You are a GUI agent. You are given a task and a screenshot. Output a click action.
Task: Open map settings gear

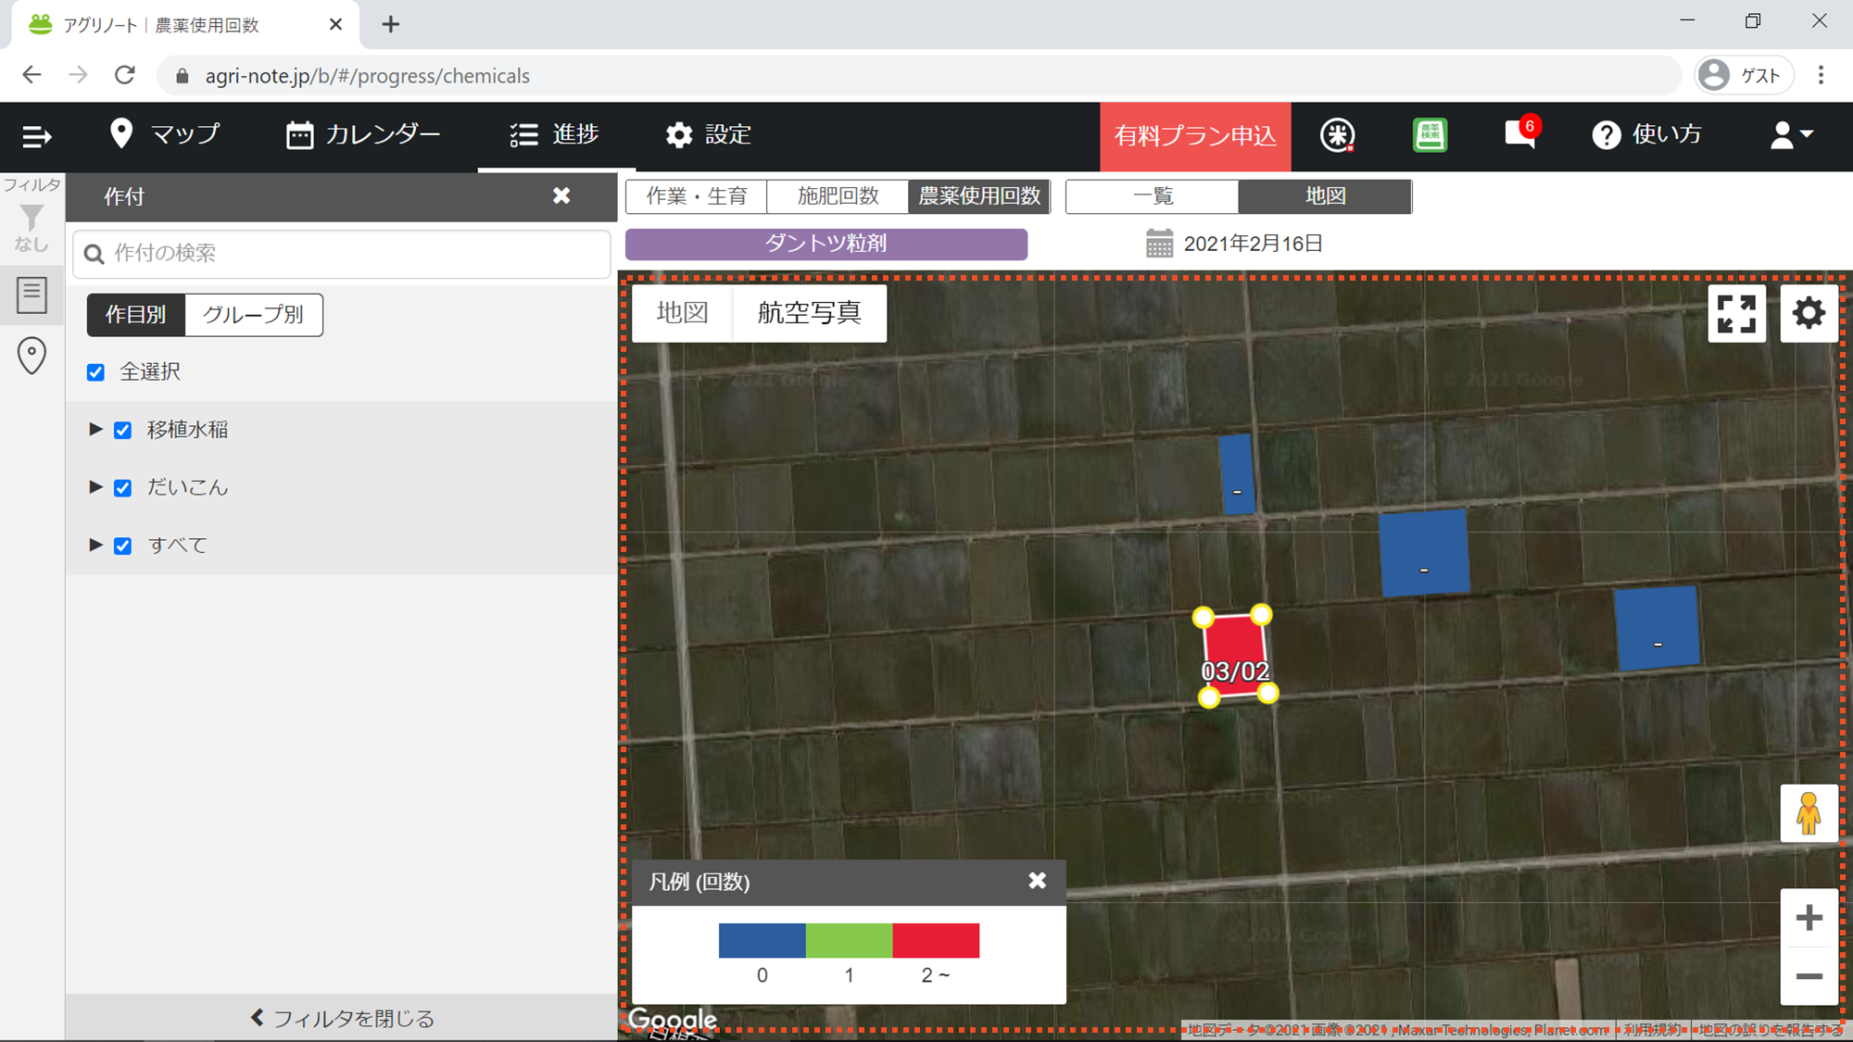pyautogui.click(x=1809, y=314)
